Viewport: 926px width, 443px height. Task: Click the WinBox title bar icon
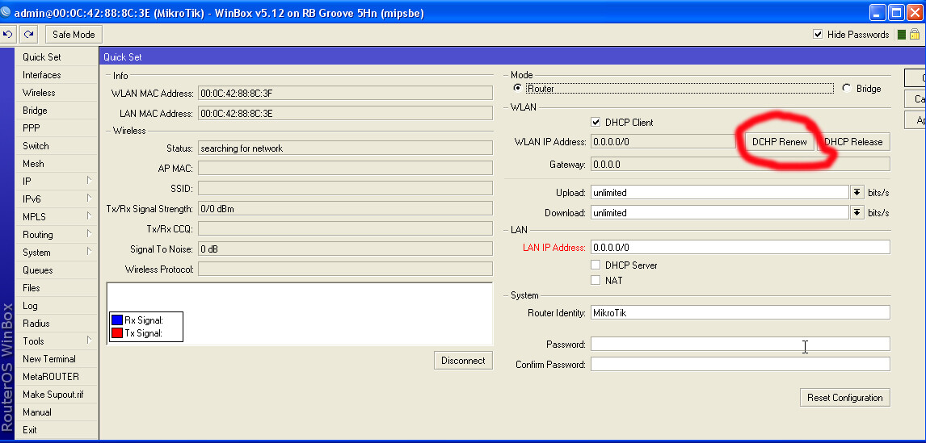pos(6,12)
